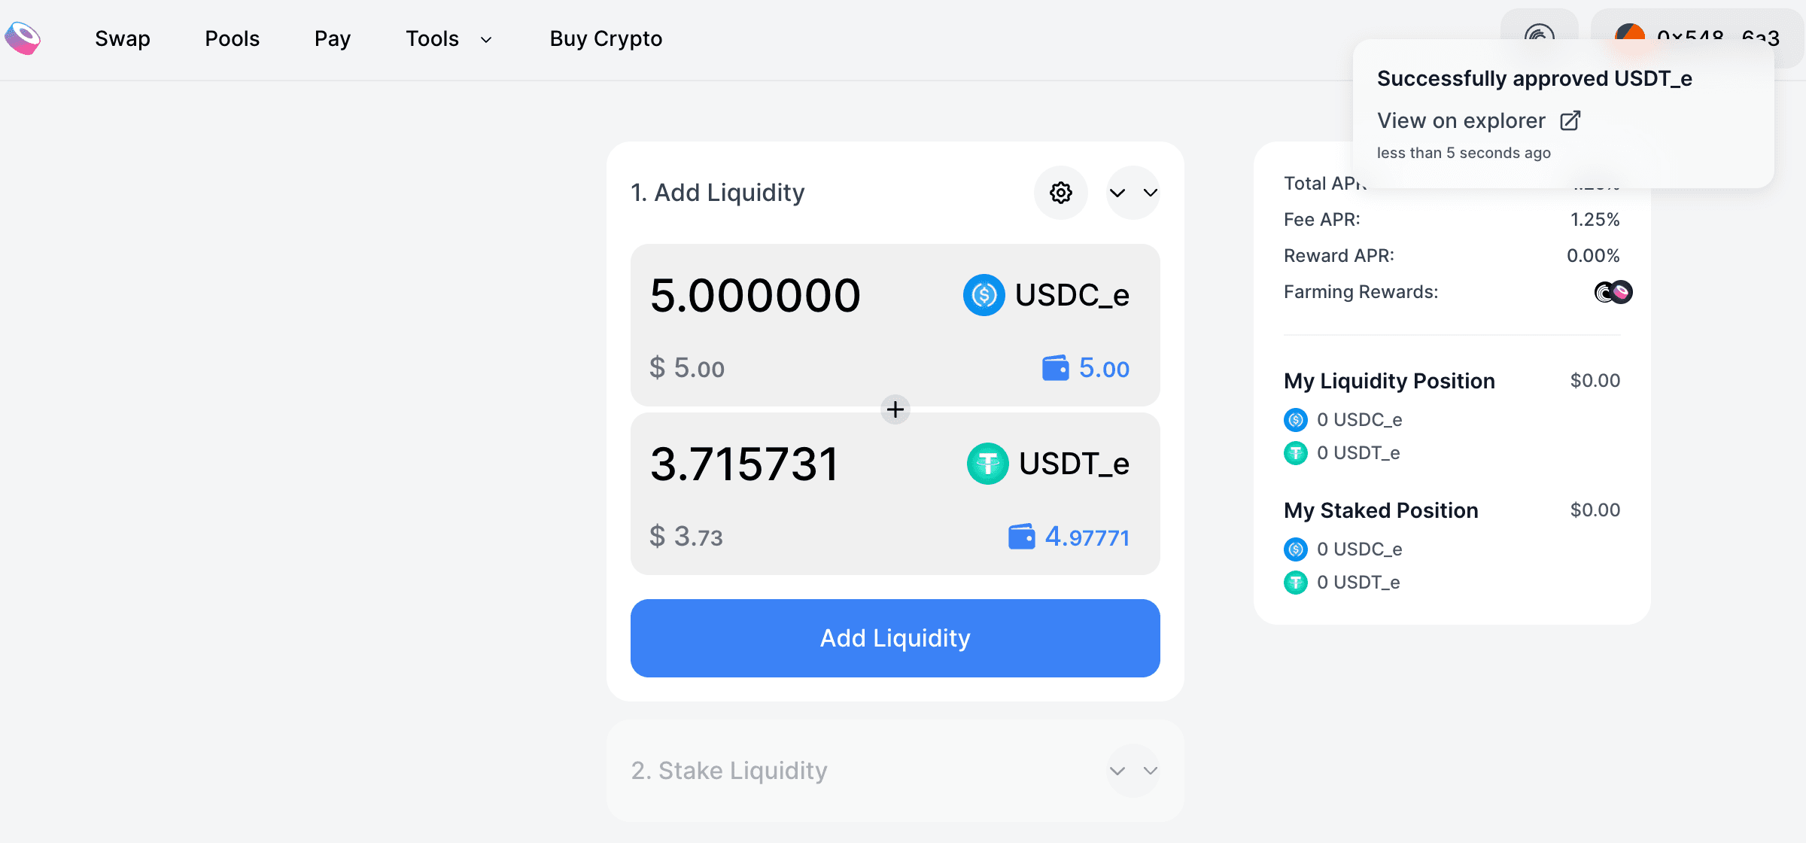Click View on explorer link

[1461, 120]
